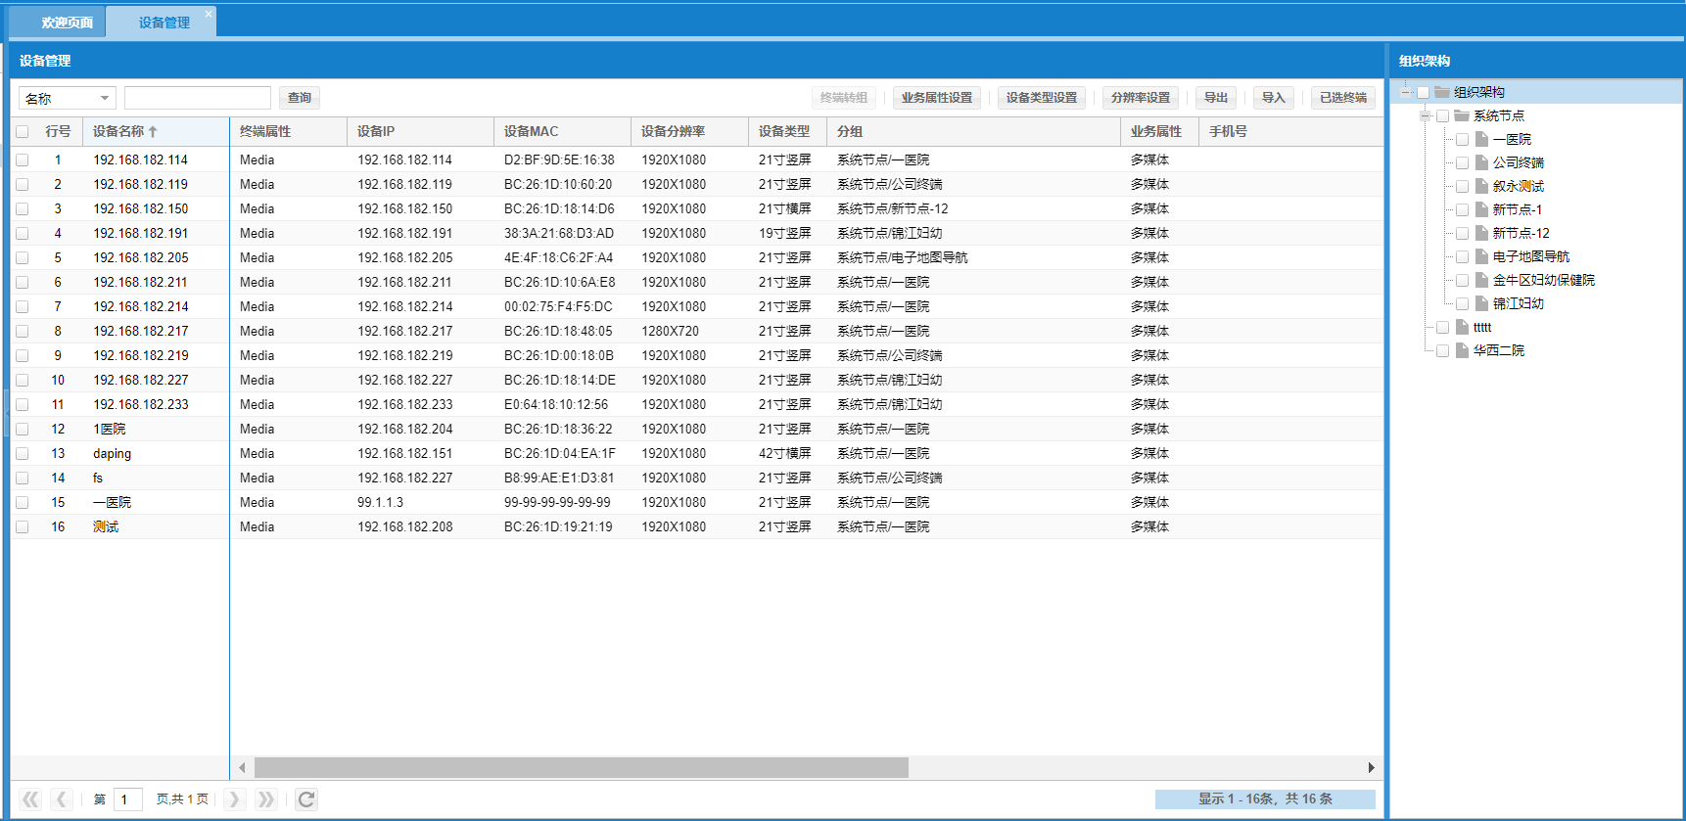Click the 导入 import button
The image size is (1686, 821).
click(1274, 98)
